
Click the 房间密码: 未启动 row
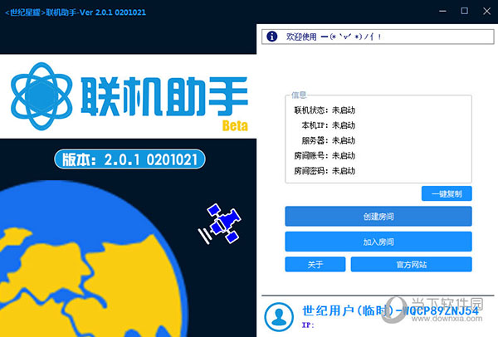(x=325, y=171)
